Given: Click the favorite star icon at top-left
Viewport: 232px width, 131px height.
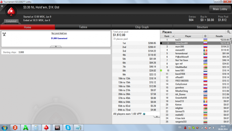Looking at the screenshot, I should click(x=2, y=6).
